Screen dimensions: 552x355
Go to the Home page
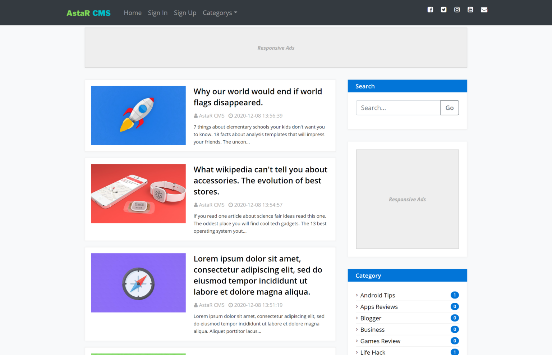[133, 13]
